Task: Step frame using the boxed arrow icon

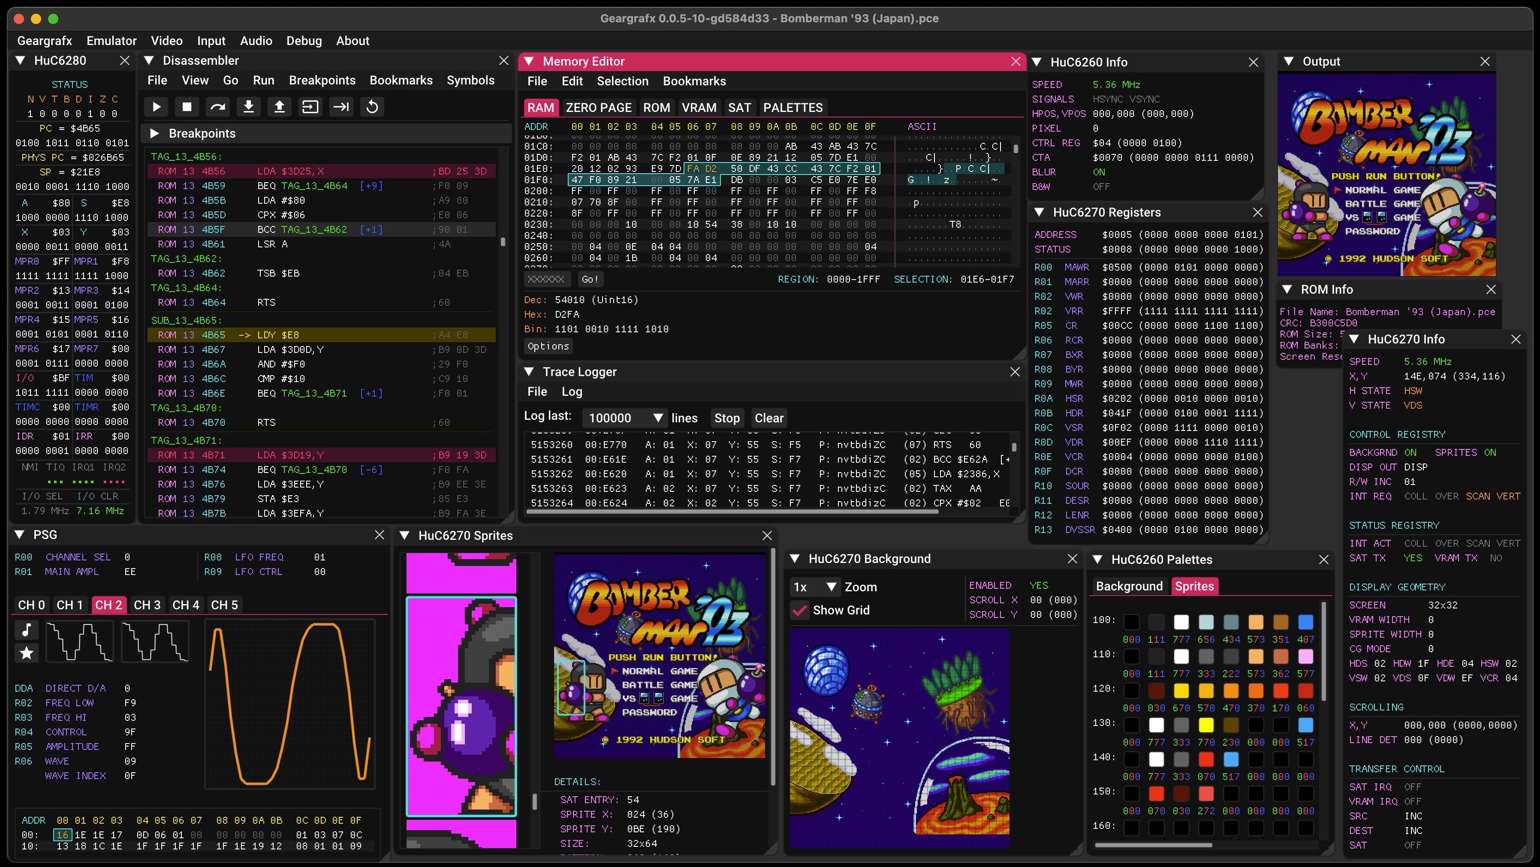Action: (310, 107)
